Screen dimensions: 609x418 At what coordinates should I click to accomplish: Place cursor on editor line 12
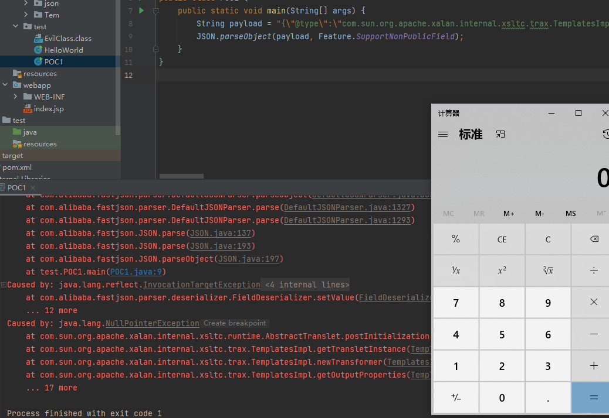(383, 75)
